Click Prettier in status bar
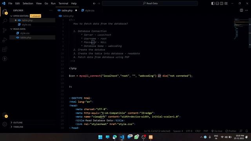This screenshot has width=251, height=141. tap(231, 131)
